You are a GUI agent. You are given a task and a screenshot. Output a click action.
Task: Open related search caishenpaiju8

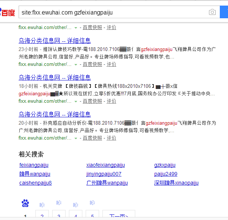(35, 183)
